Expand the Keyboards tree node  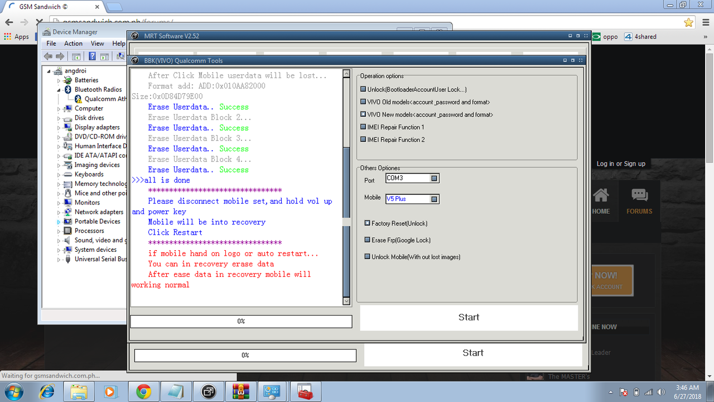pos(59,174)
